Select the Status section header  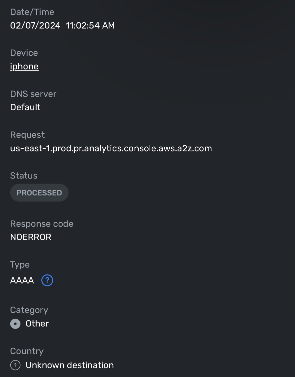point(24,175)
